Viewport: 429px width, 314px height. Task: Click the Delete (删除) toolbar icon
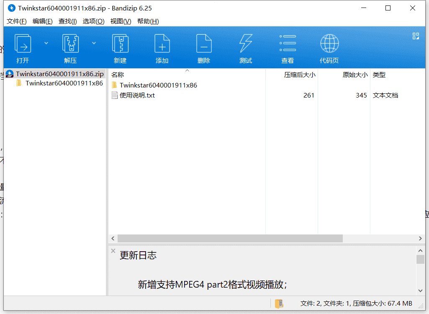click(204, 44)
